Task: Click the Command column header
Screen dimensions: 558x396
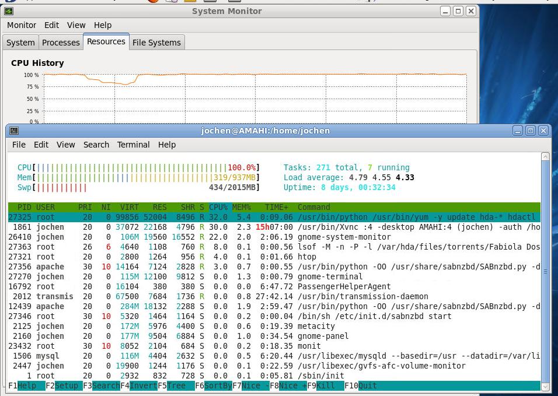Action: tap(314, 207)
